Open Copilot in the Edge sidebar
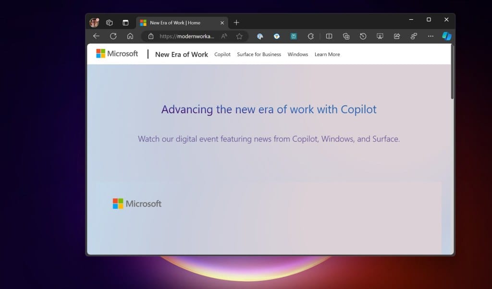The height and width of the screenshot is (289, 492). 447,36
